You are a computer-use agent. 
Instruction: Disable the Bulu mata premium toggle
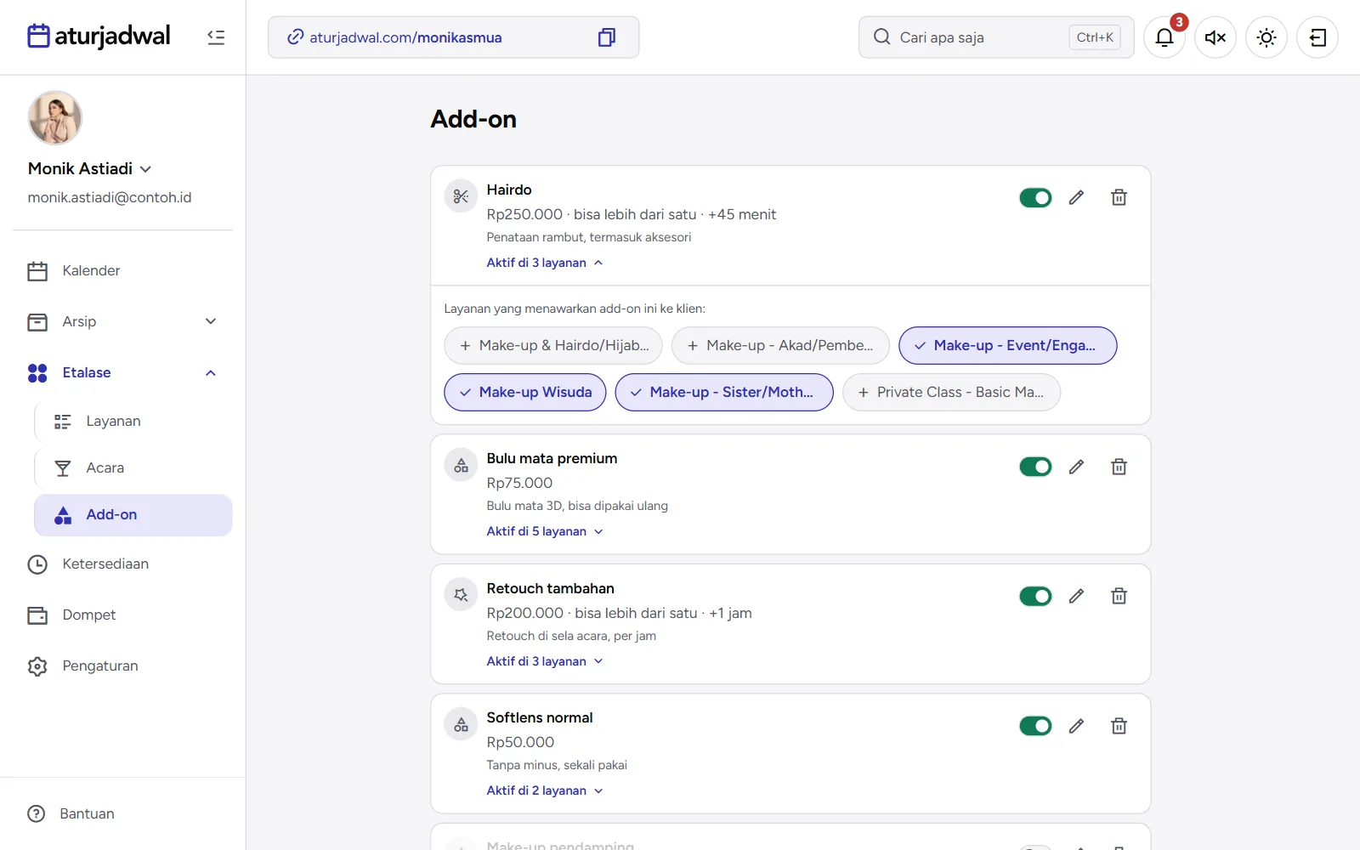tap(1035, 467)
